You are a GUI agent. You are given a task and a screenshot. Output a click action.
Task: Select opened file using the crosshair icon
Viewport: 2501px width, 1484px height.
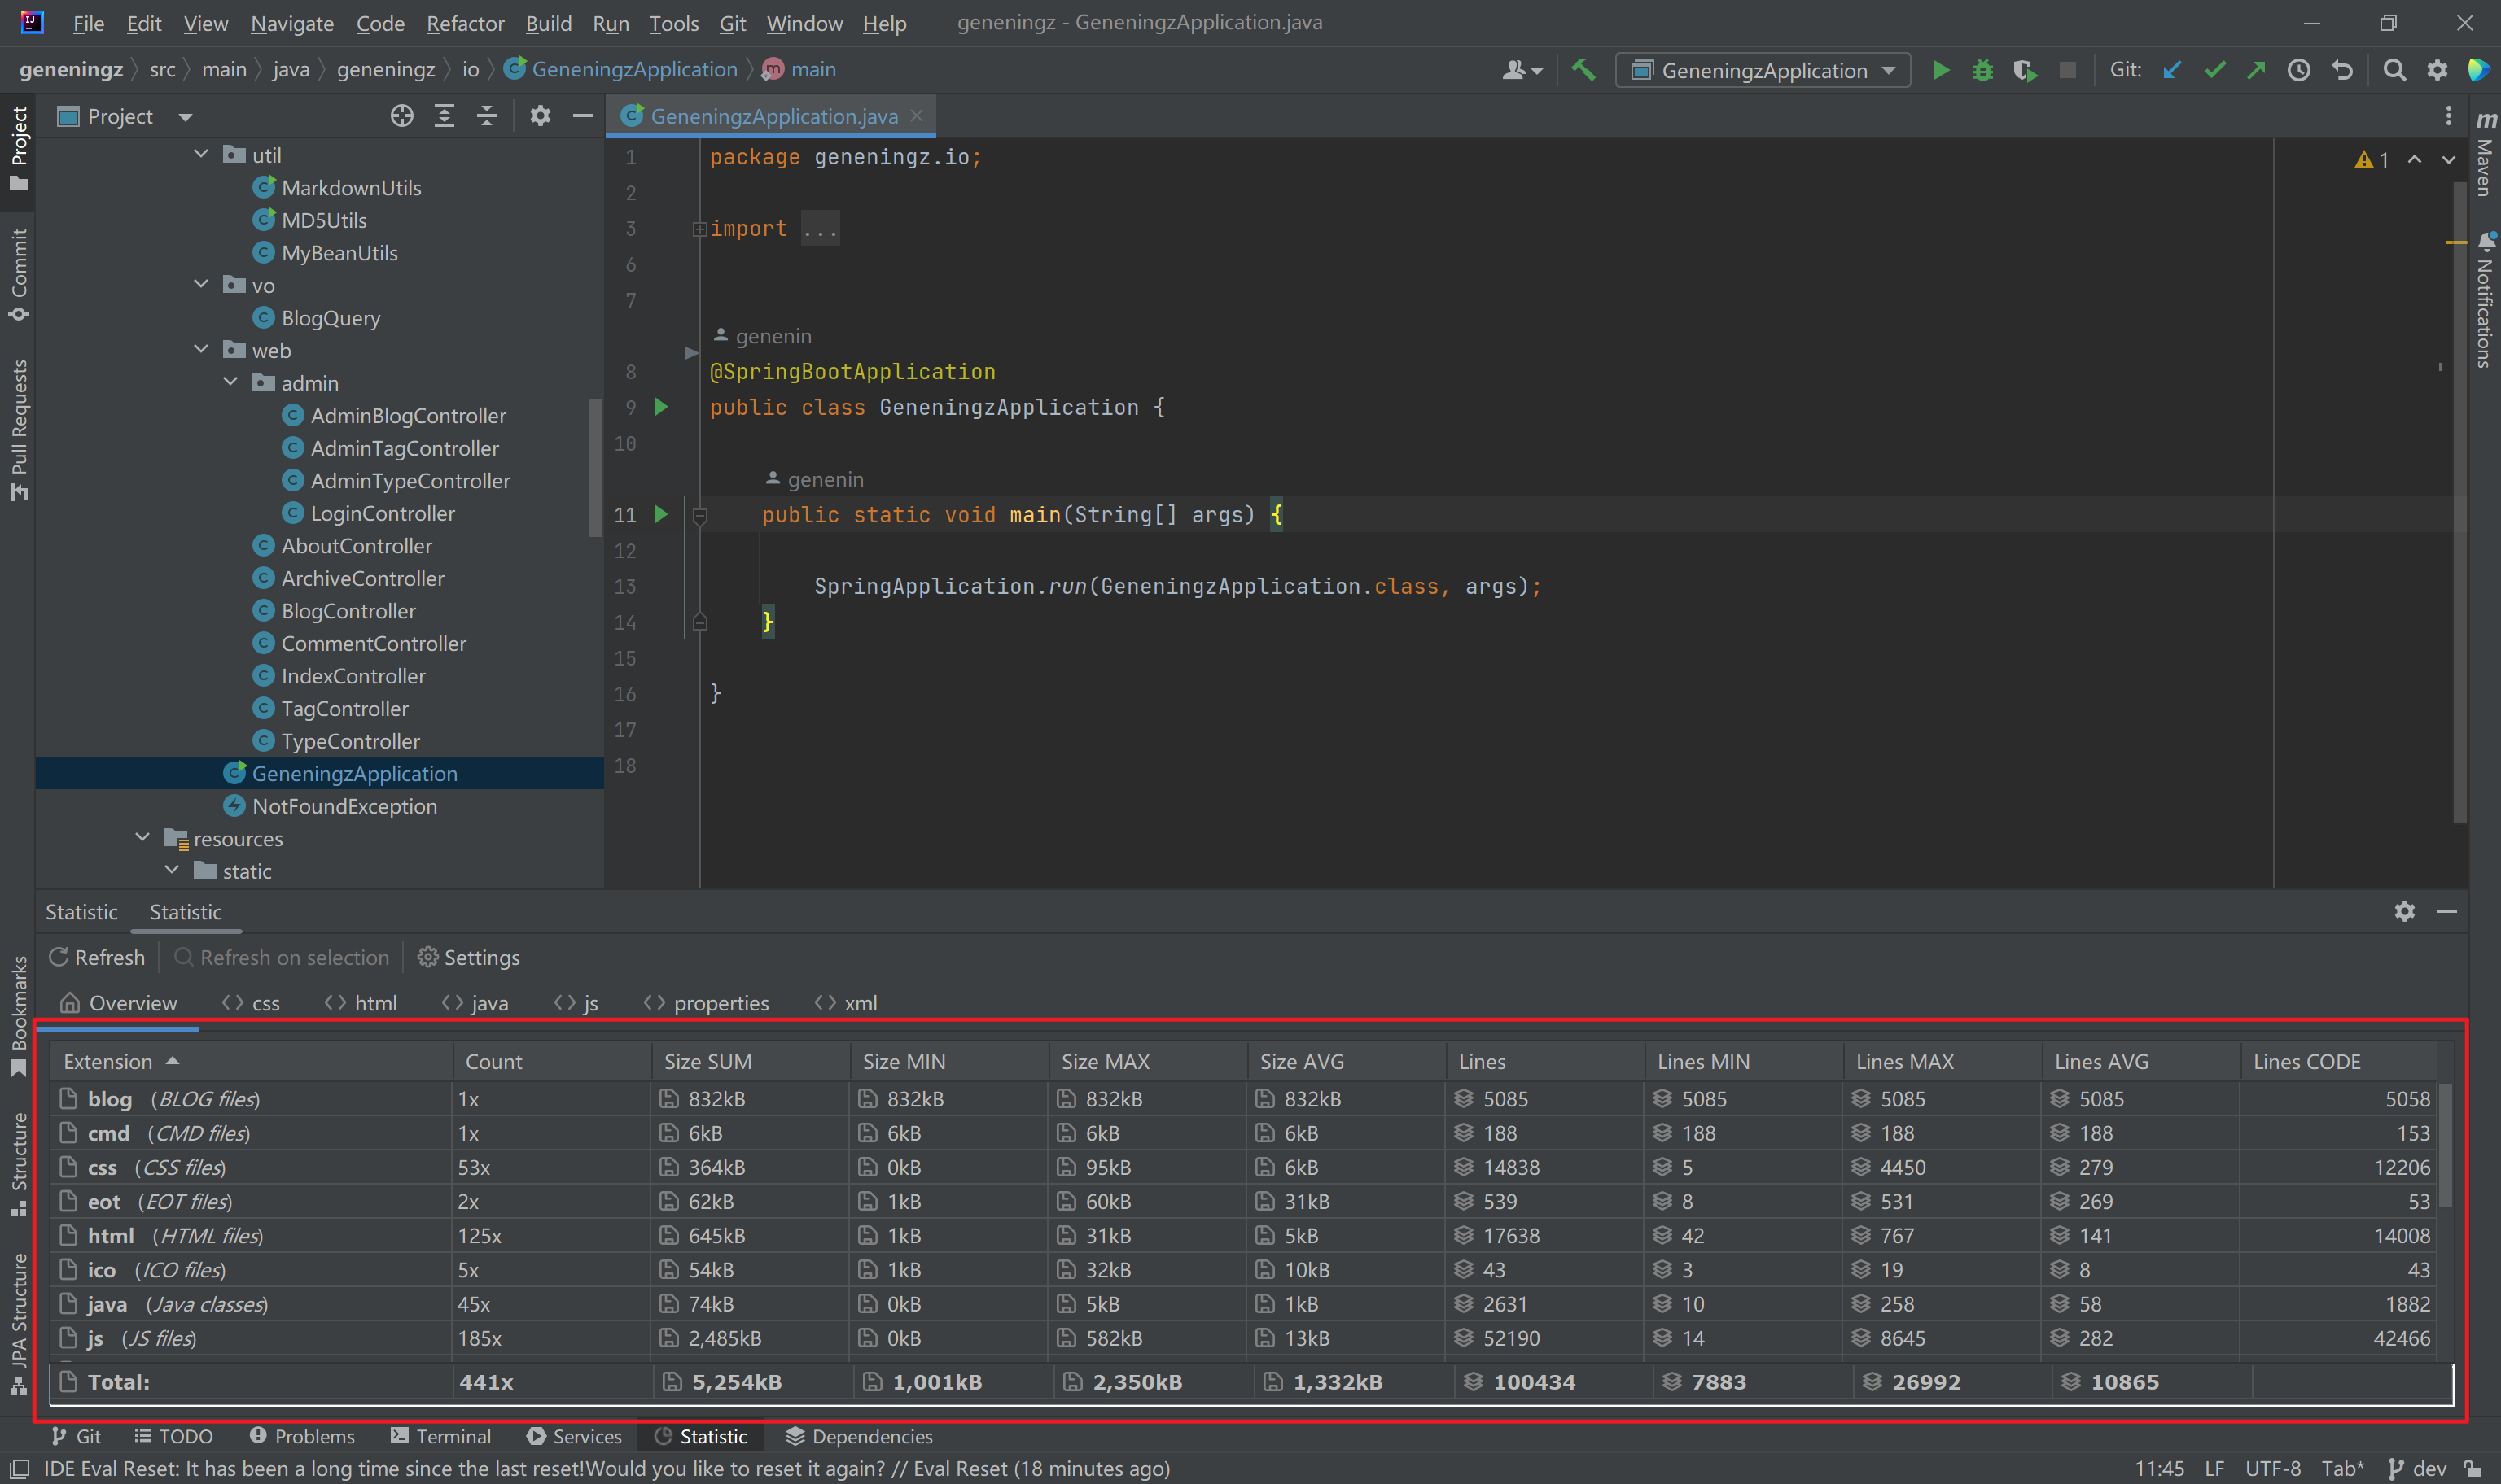(x=401, y=115)
